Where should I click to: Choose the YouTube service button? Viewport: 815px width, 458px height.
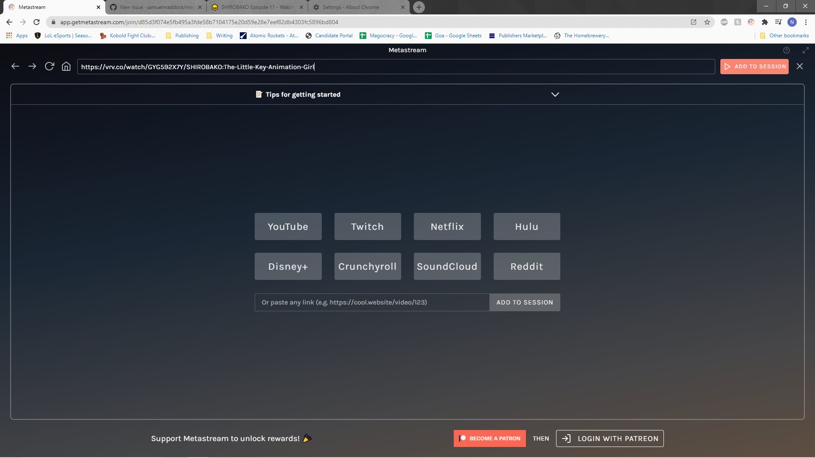click(x=288, y=226)
